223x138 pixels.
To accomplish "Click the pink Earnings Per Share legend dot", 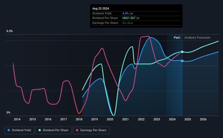I will pos(77,130).
